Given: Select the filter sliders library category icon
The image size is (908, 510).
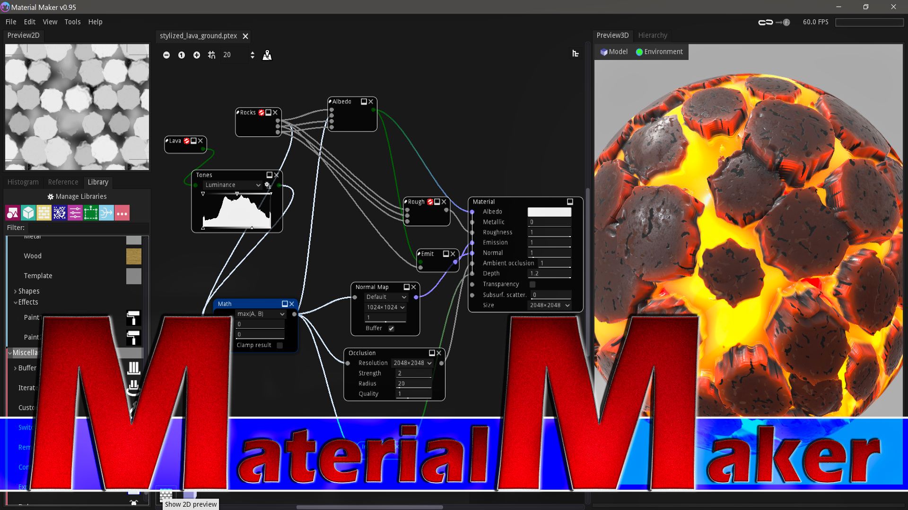Looking at the screenshot, I should (x=75, y=213).
